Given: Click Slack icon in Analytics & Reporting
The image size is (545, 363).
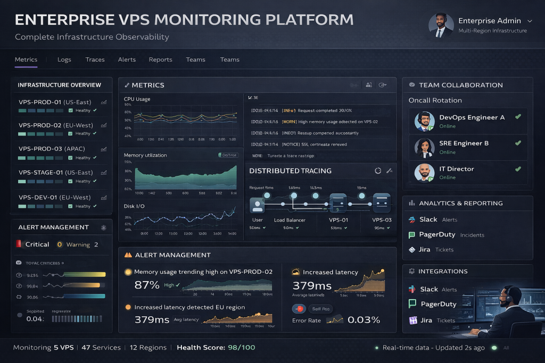Looking at the screenshot, I should (x=412, y=220).
